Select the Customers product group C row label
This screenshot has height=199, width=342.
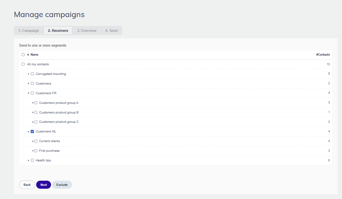[x=59, y=122]
